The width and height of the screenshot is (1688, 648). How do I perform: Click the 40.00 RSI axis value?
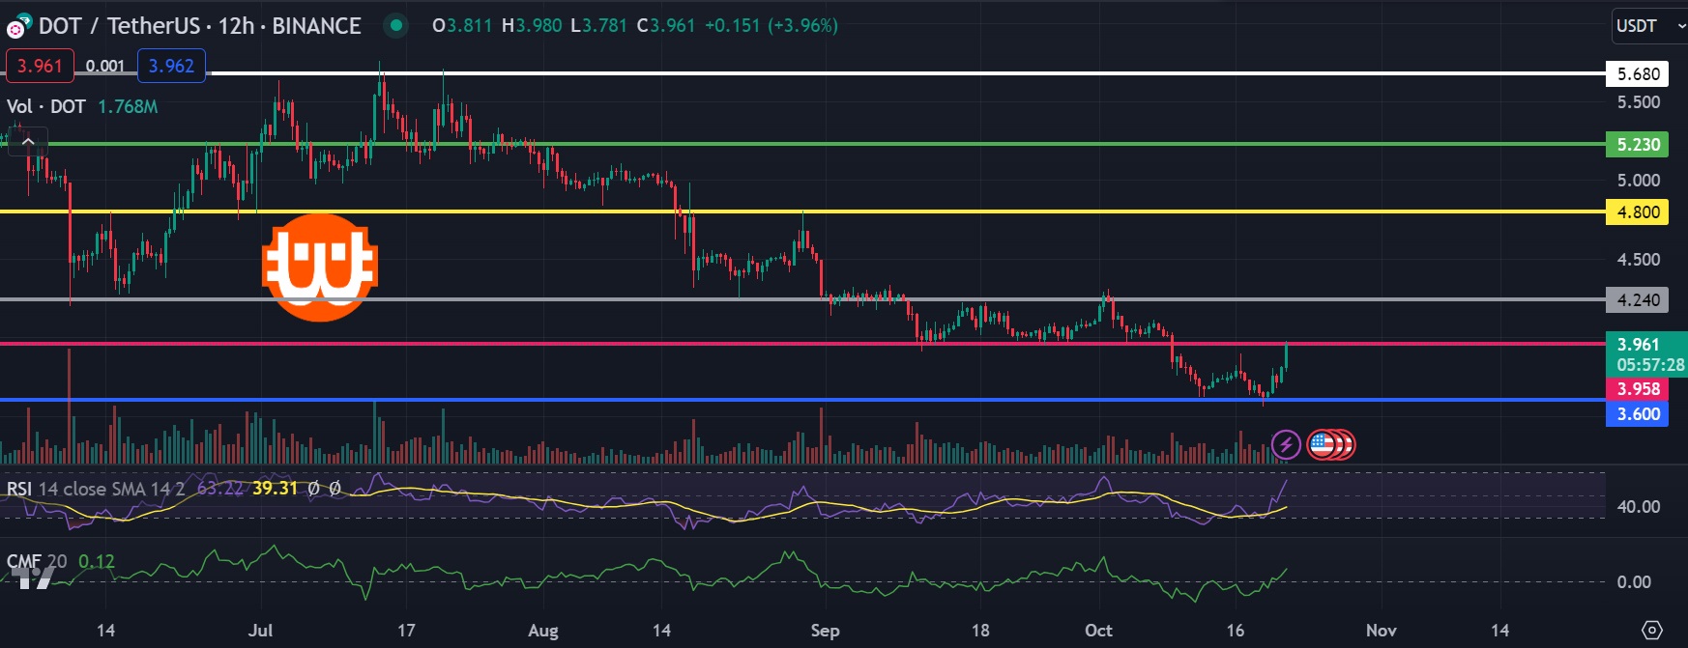[1639, 507]
